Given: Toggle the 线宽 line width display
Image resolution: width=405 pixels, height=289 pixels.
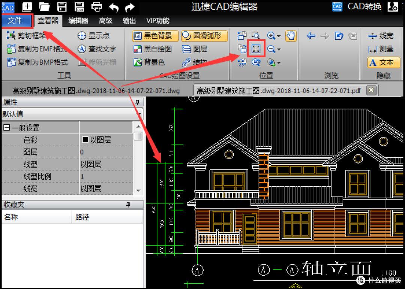Looking at the screenshot, I should 381,36.
